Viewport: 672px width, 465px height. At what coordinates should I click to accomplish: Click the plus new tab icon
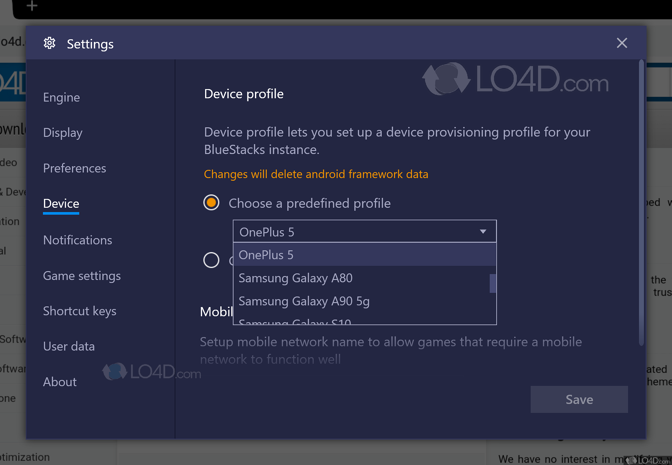tap(32, 6)
